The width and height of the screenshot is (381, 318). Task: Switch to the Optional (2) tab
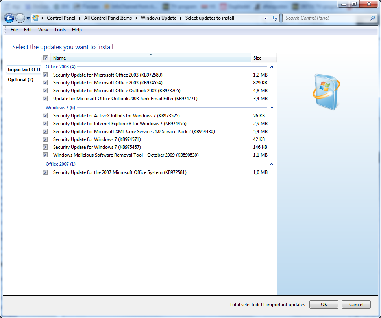point(20,80)
